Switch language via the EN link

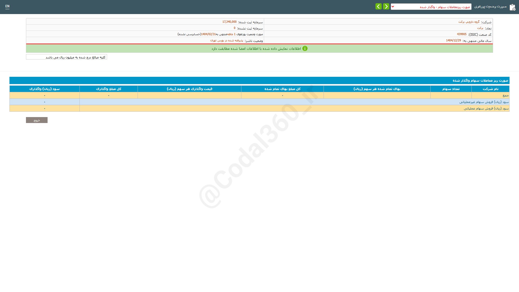pos(7,6)
